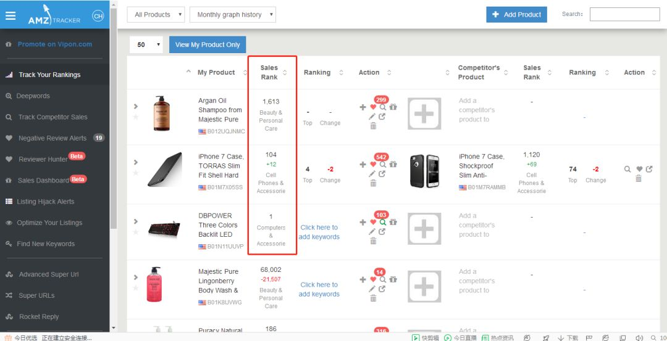Image resolution: width=667 pixels, height=341 pixels.
Task: Star the Argan Oil Shampoo product
Action: tap(136, 117)
